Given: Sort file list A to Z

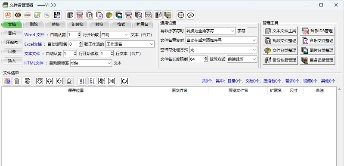Looking at the screenshot, I should click(82, 81).
